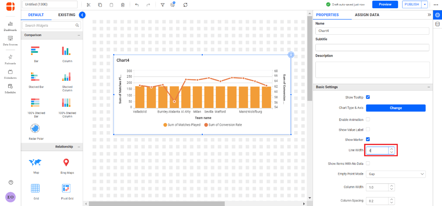
Task: Click the data source cylinder icon at right
Action: point(438,24)
